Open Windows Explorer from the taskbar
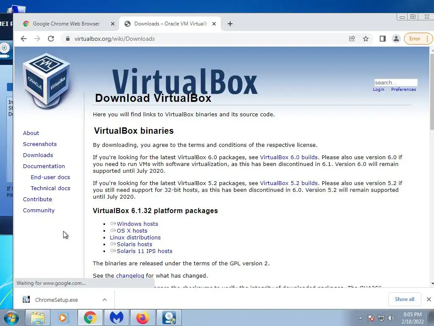Viewport: 434px width, 326px height. click(x=38, y=318)
